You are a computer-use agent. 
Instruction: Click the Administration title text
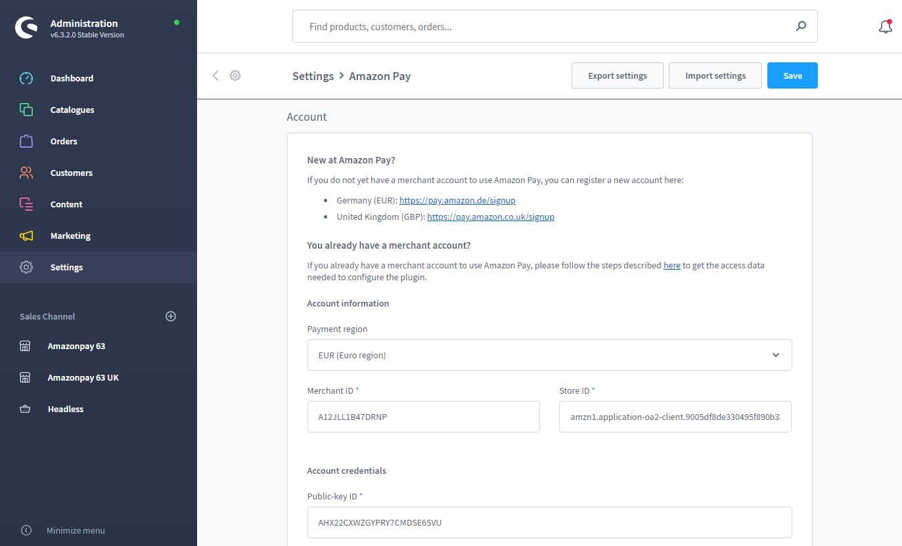[x=84, y=23]
